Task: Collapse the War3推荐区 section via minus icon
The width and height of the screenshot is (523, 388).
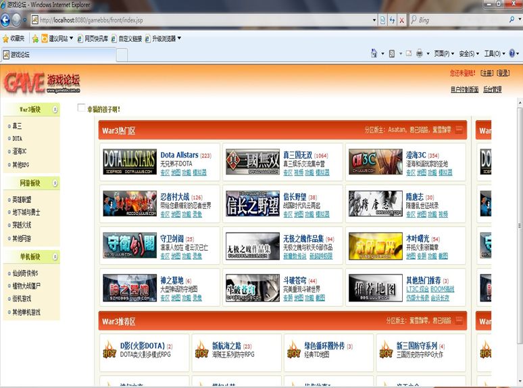Action: [459, 320]
